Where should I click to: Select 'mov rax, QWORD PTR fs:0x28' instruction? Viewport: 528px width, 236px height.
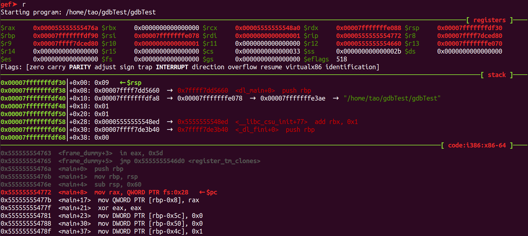pos(141,192)
